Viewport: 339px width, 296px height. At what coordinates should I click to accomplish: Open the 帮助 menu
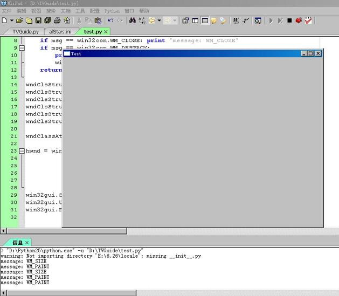coord(144,11)
